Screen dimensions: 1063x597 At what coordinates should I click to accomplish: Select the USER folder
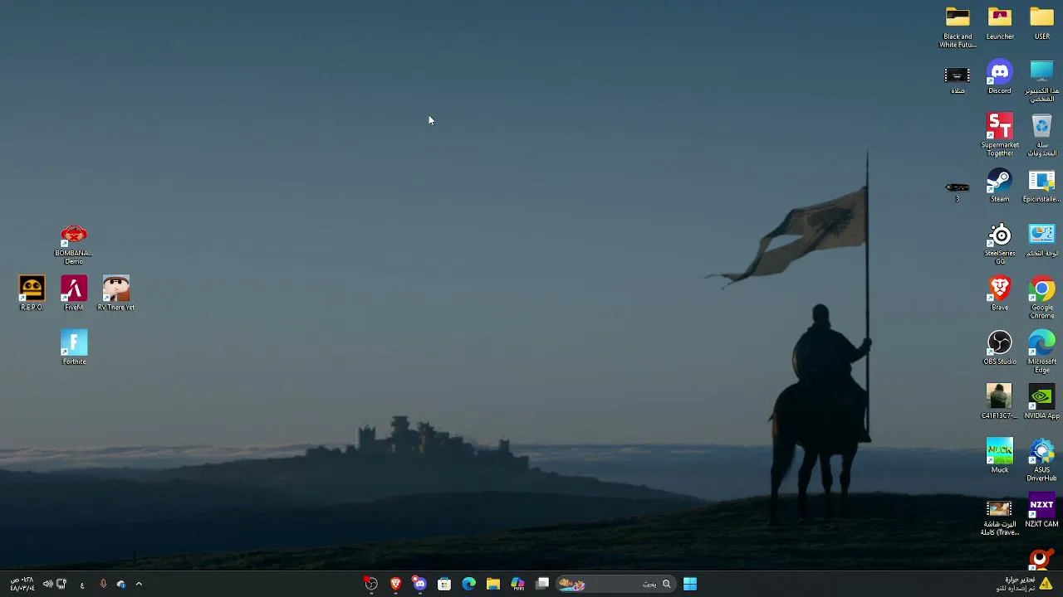coord(1041,22)
